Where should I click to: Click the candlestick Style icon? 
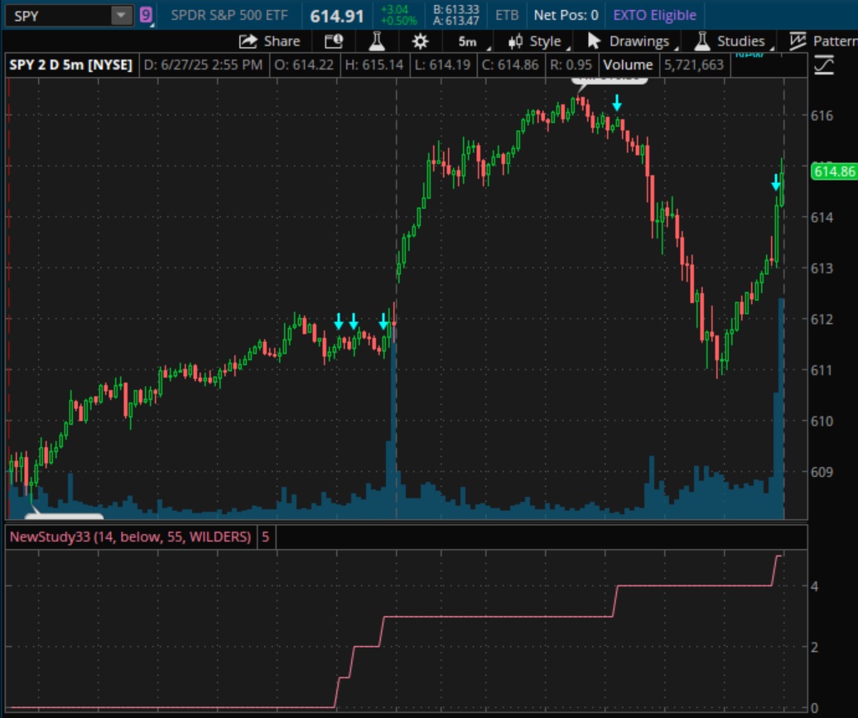tap(514, 41)
